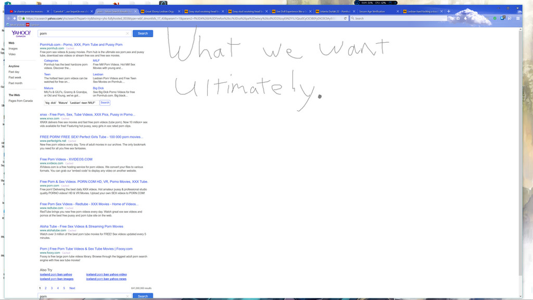Select the Web filter in sidebar

[11, 43]
